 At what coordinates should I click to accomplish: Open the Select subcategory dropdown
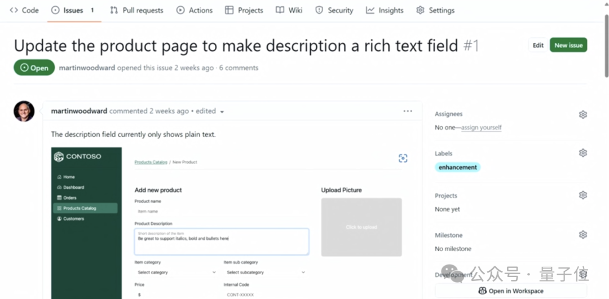point(264,272)
